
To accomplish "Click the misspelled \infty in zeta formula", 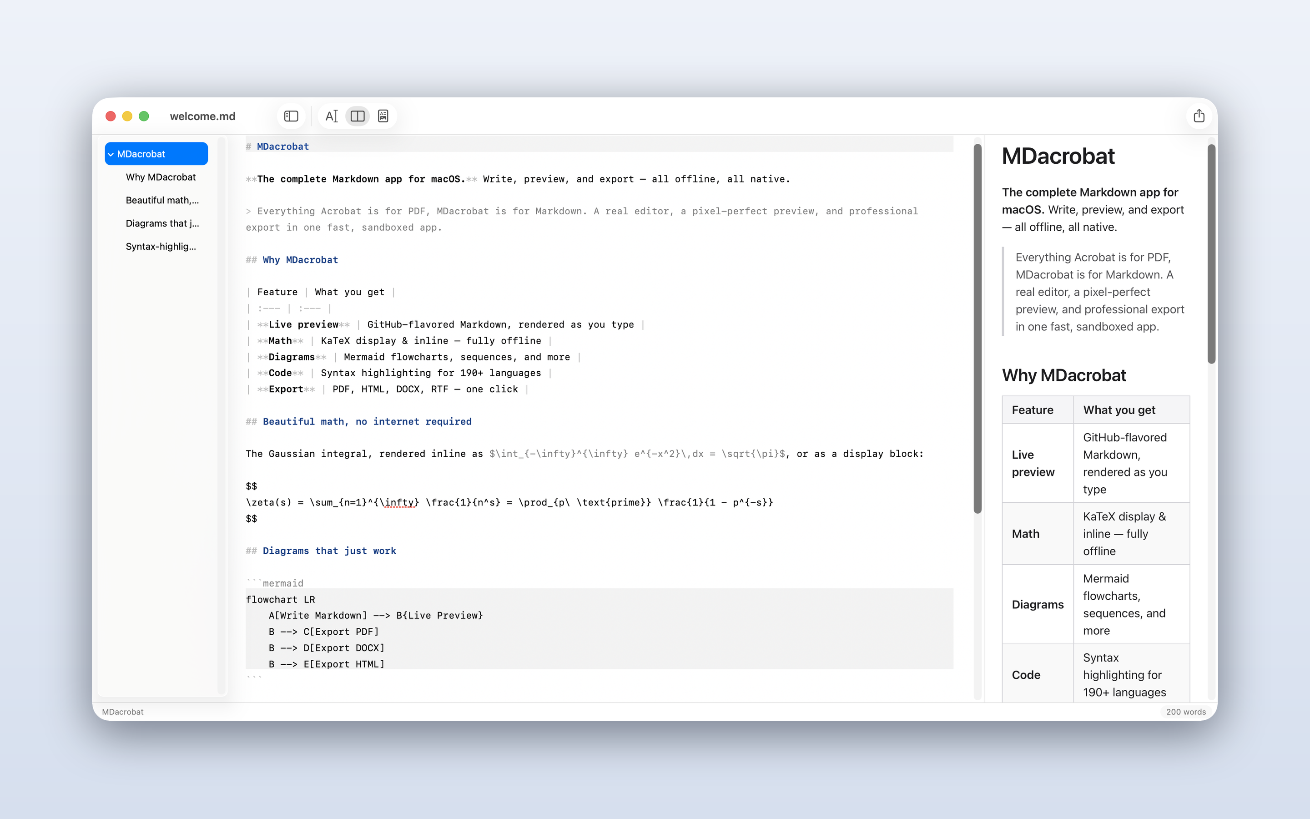I will 399,503.
